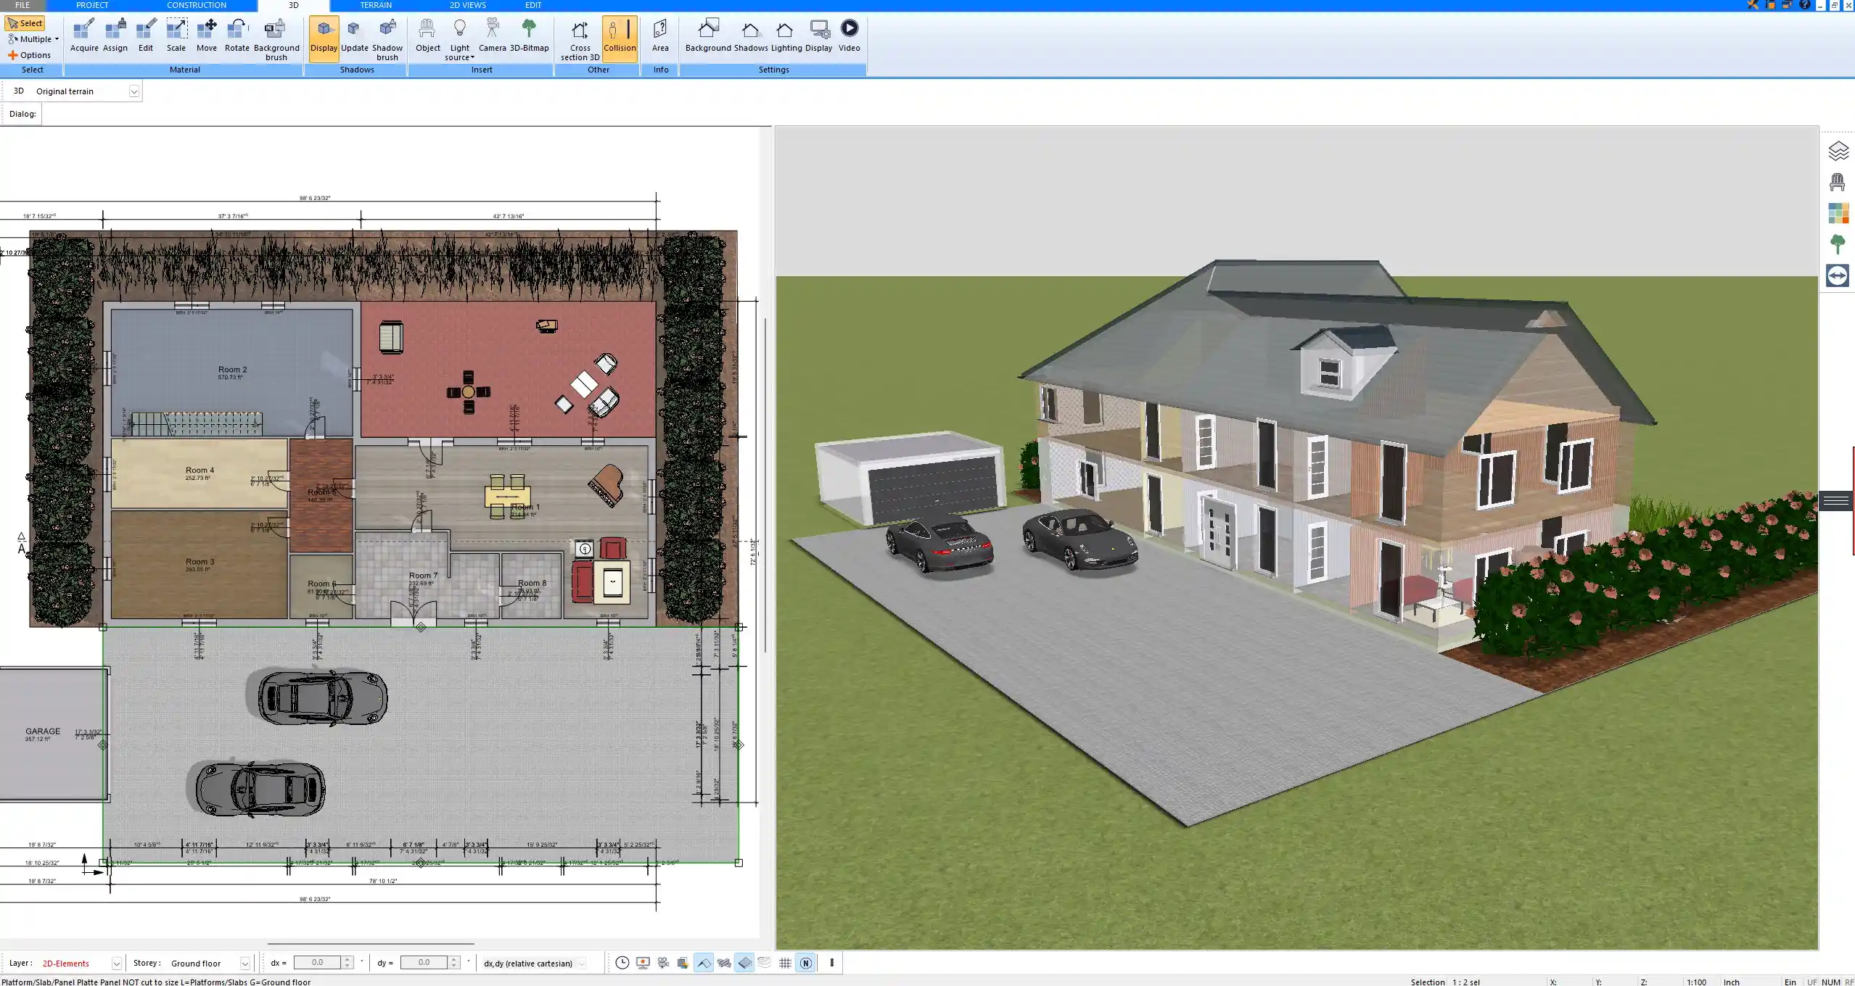1855x986 pixels.
Task: Switch to the 2D VIEWS tab
Action: point(468,5)
